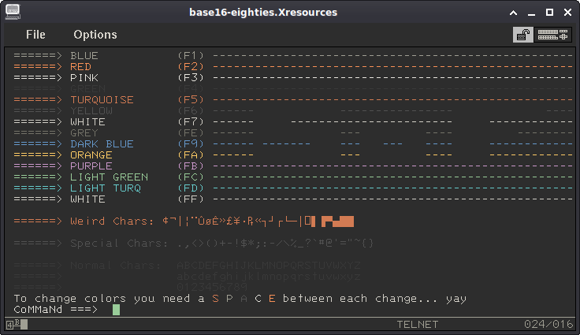Viewport: 580px width, 335px height.
Task: Click the PURPLE color label
Action: click(x=91, y=166)
